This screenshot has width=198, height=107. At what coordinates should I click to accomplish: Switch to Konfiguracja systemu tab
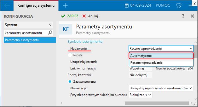(36, 5)
